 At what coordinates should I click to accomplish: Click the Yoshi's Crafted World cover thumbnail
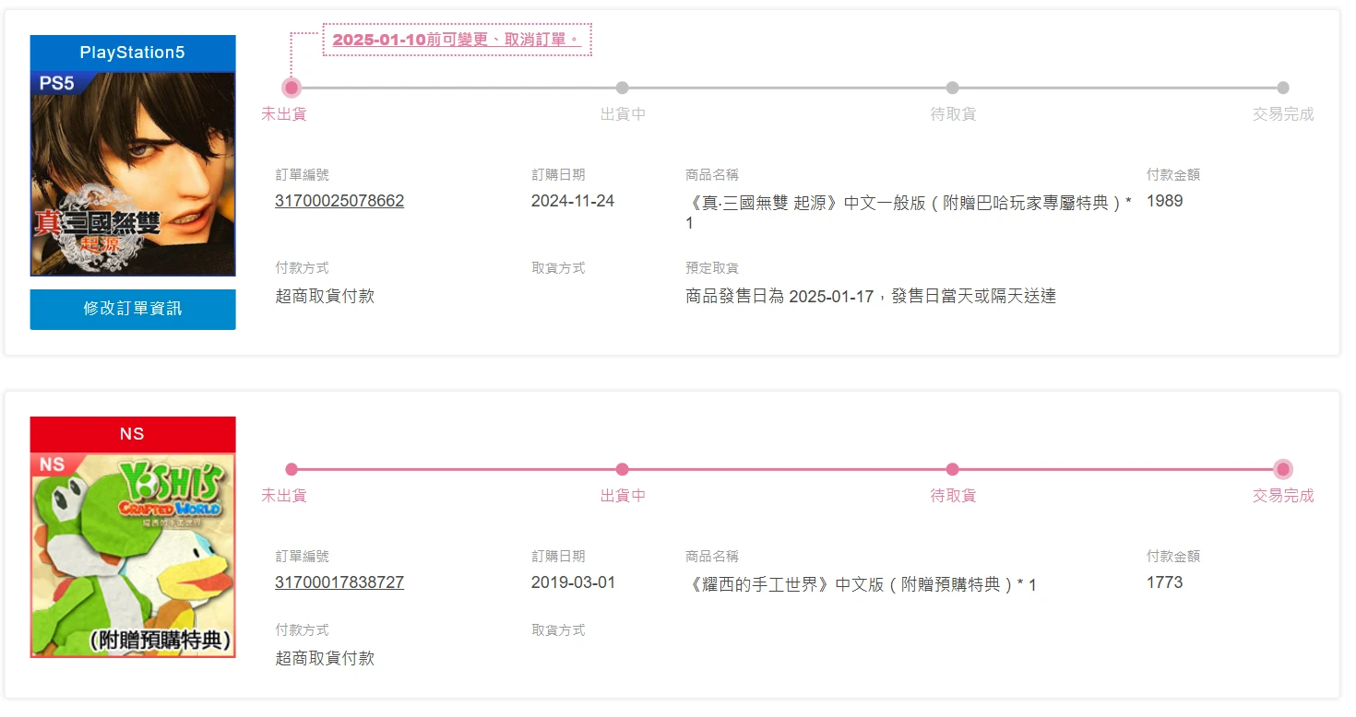point(133,555)
